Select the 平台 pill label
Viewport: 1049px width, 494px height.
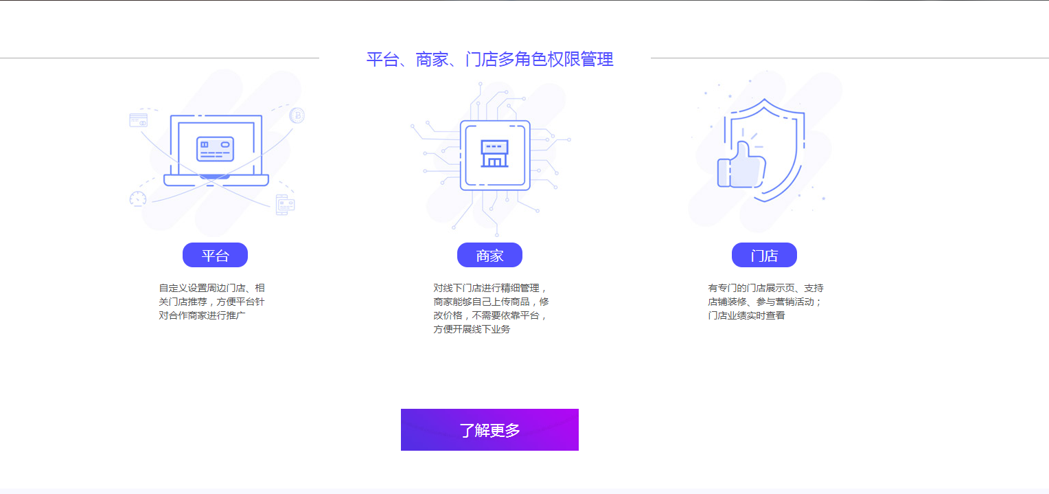[x=215, y=255]
